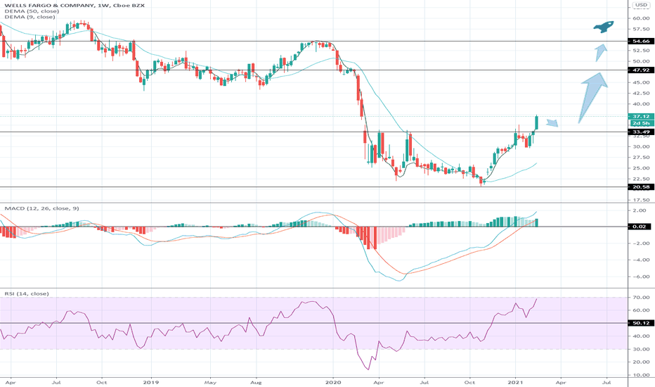
Task: Click the 20.58 horizontal line price label
Action: 641,187
